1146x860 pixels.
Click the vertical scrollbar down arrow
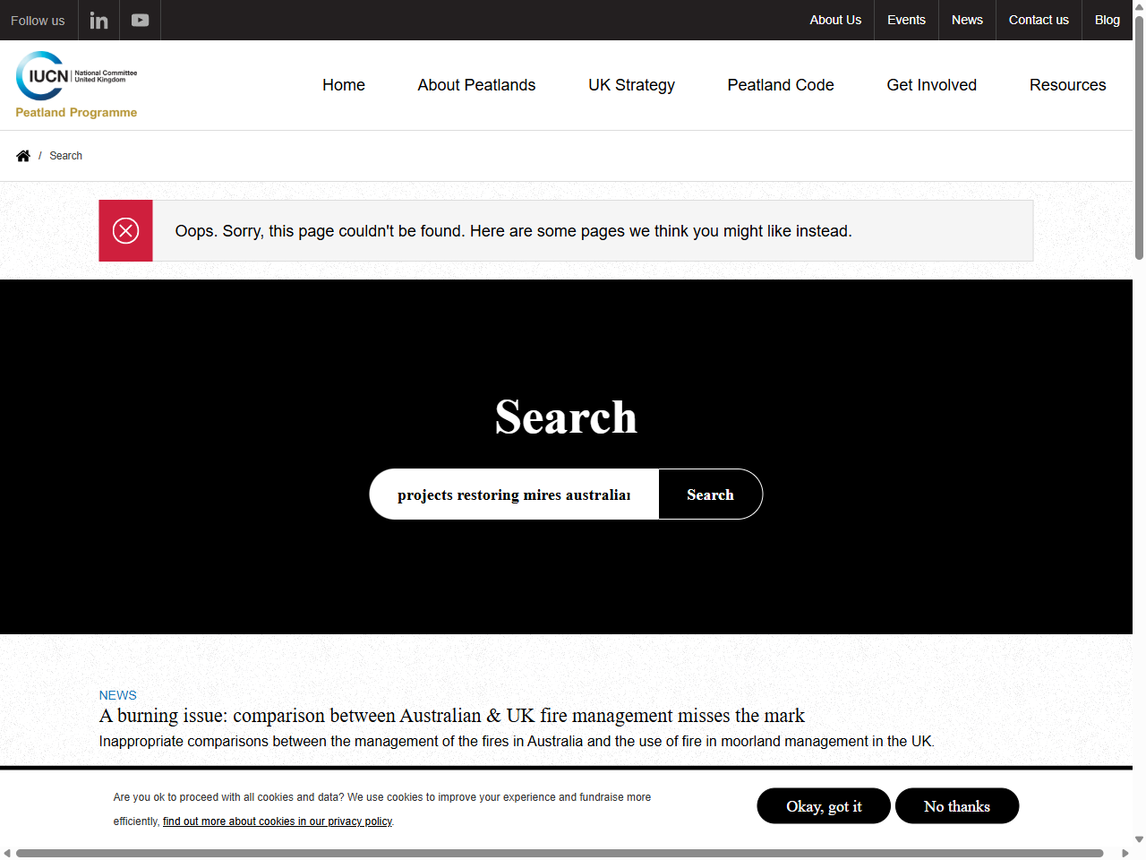coord(1139,839)
